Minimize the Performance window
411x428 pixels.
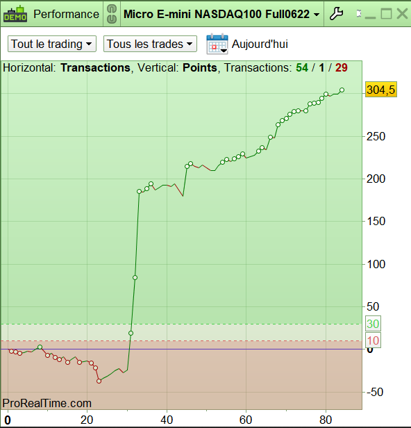click(370, 17)
